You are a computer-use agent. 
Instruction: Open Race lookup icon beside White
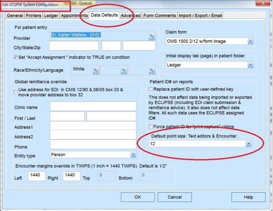(96, 70)
